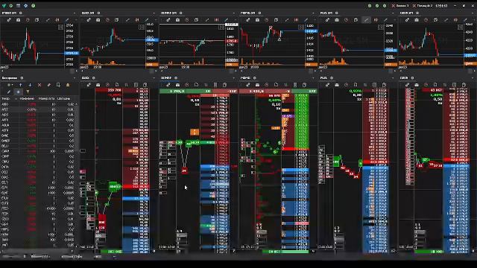
Task: Open the clock timeframe icon of the first chart
Action: 28,20
